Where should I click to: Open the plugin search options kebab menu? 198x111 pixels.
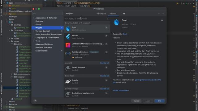coord(107,18)
